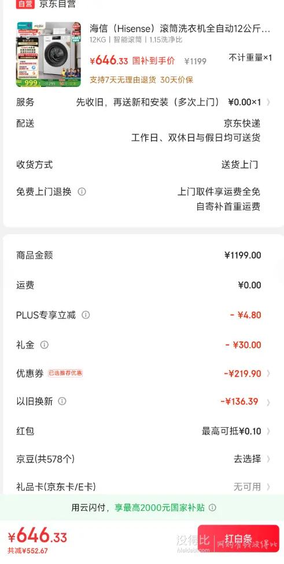Expand 以旧换新 discount chevron
Screen dimensions: 284x564
coord(268,402)
